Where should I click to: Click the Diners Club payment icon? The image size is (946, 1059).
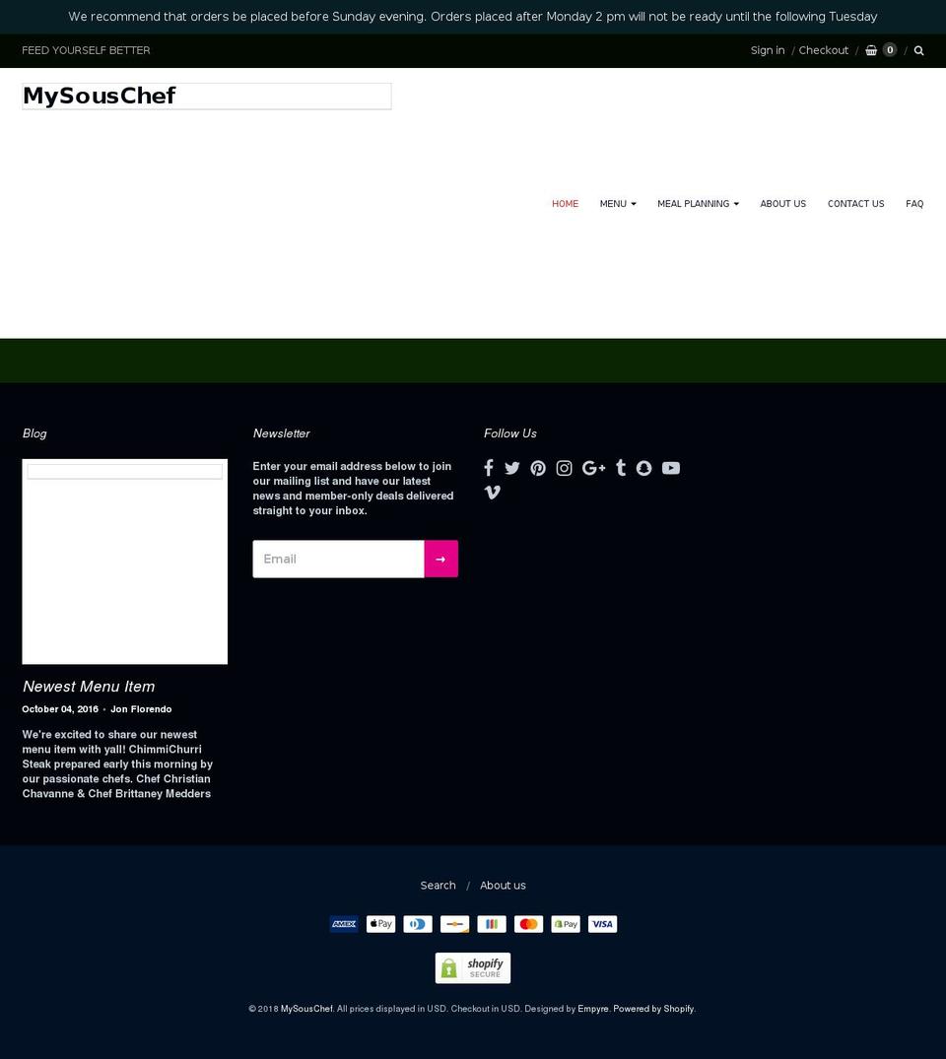pos(418,924)
